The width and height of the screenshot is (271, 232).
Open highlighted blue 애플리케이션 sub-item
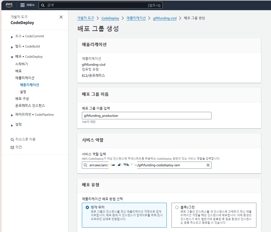click(29, 85)
